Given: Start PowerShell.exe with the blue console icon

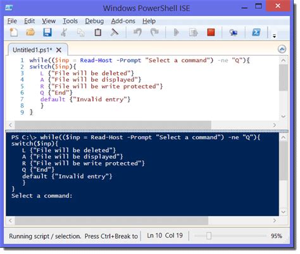Looking at the screenshot, I should [x=256, y=32].
